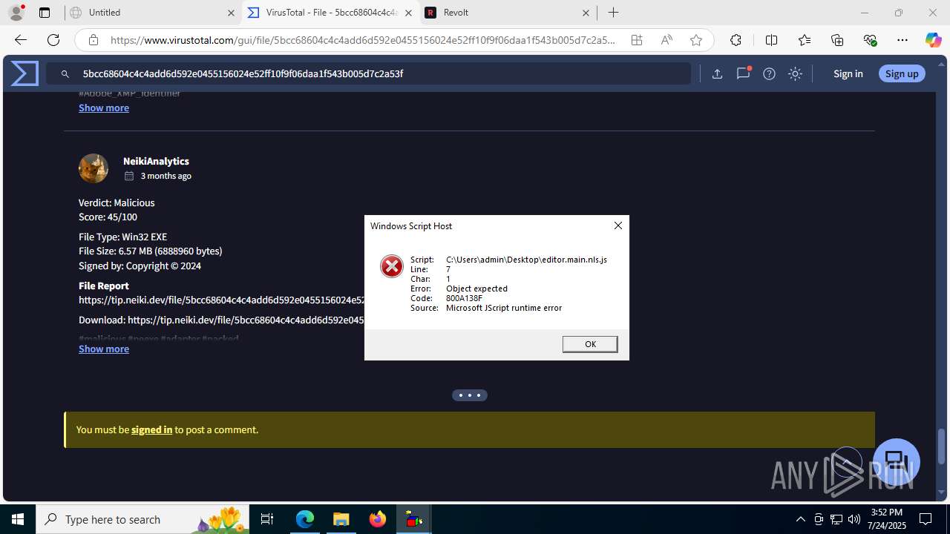Viewport: 950px width, 534px height.
Task: Open the tab actions menu icon
Action: tap(45, 13)
